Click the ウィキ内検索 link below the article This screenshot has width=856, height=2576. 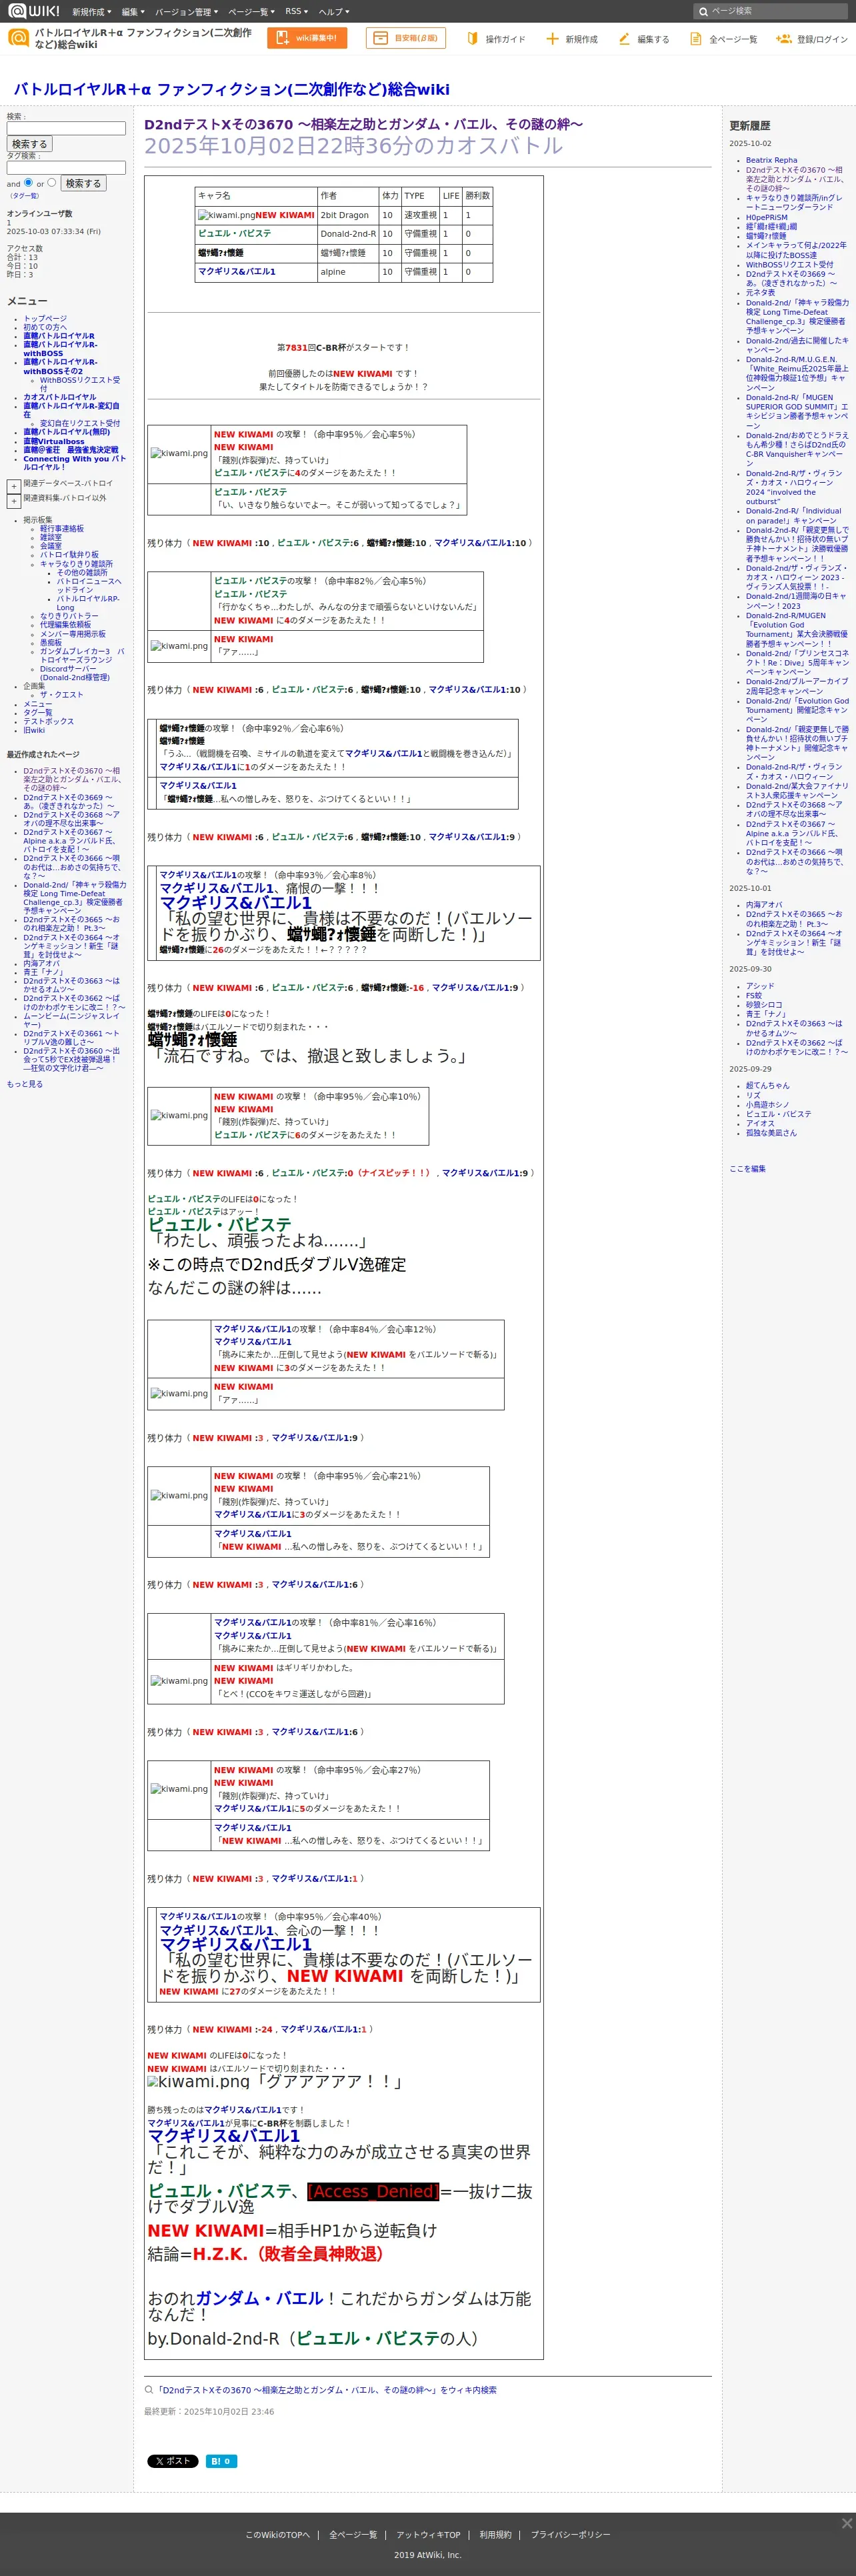326,2390
